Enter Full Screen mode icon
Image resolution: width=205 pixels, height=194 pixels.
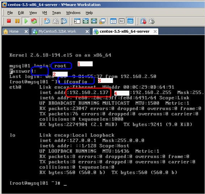pos(94,21)
